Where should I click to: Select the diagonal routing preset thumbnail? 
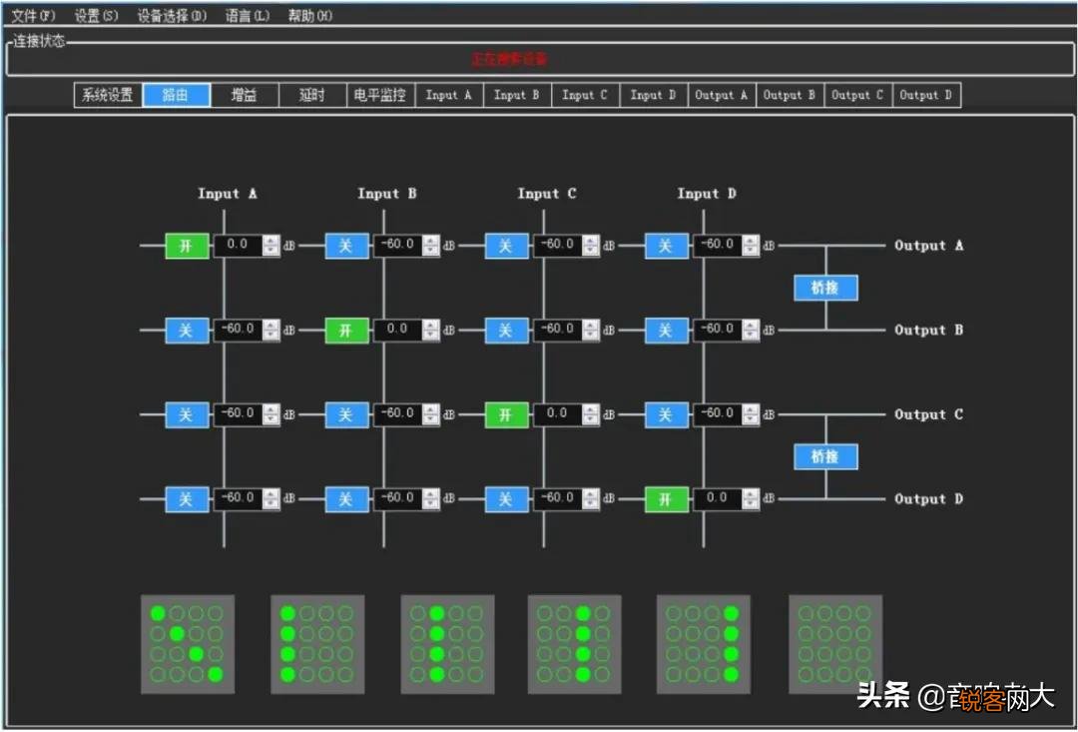point(188,644)
